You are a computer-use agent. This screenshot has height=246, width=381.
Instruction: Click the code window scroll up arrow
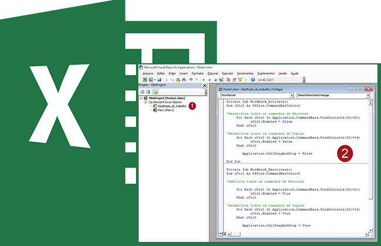click(370, 102)
